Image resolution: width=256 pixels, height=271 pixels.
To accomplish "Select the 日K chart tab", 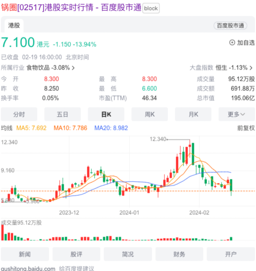I will (106, 114).
